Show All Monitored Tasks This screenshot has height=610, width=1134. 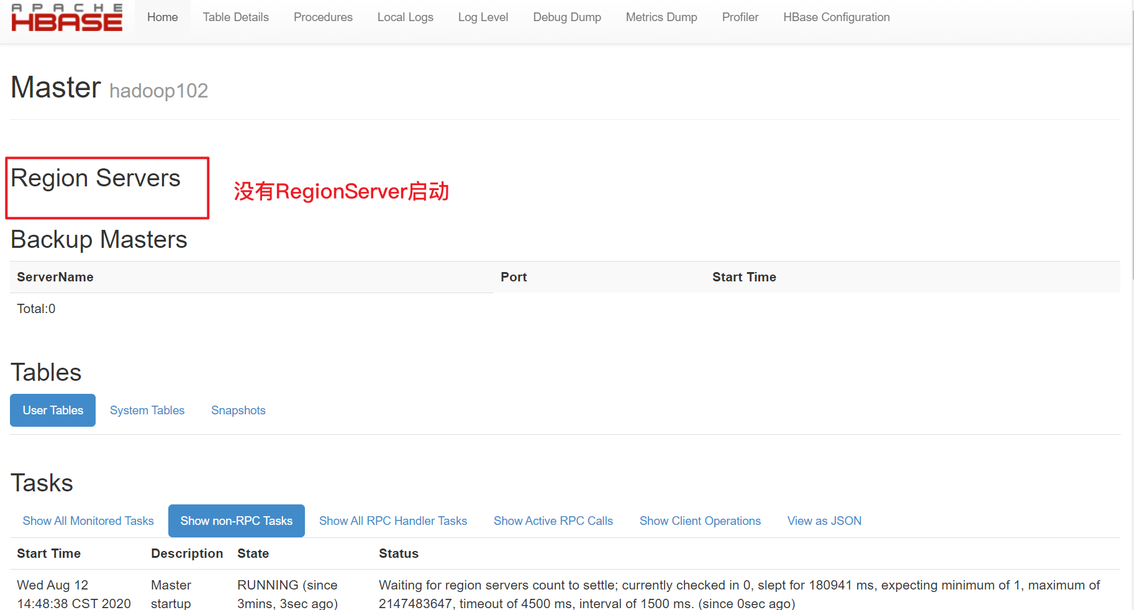click(88, 521)
